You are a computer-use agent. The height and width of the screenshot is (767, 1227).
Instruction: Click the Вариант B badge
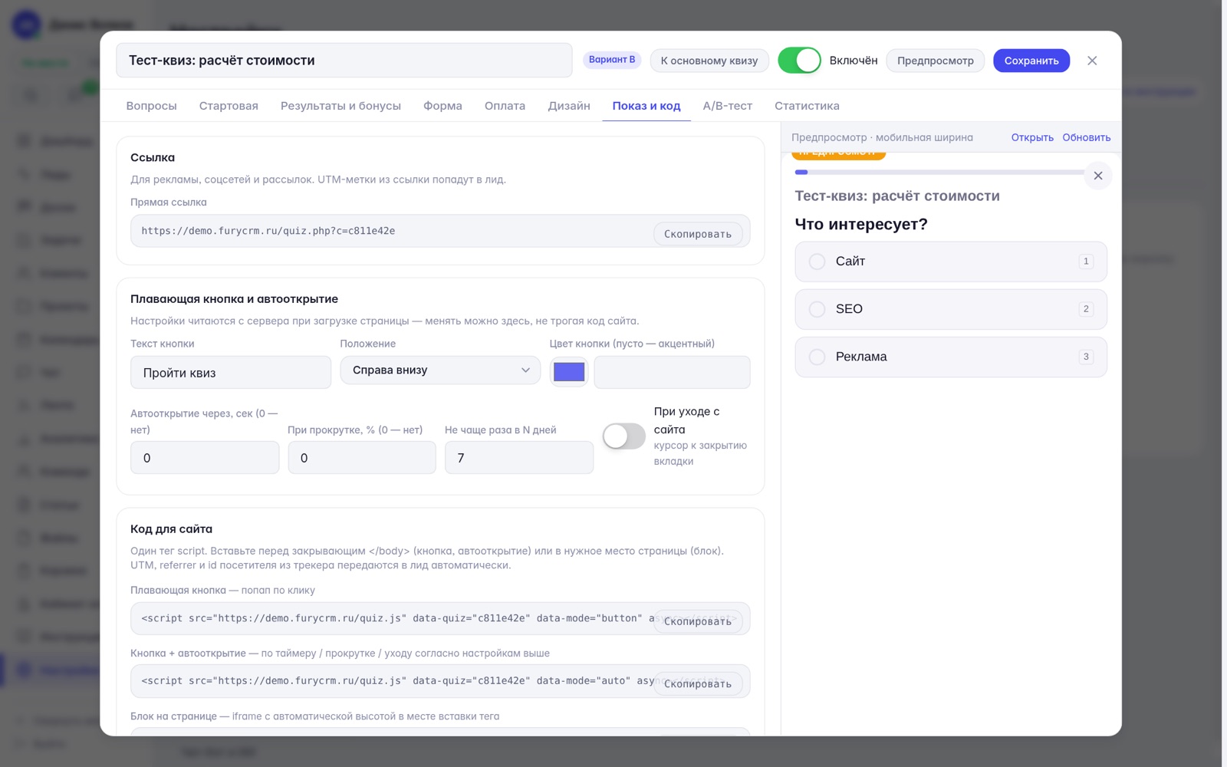(612, 60)
